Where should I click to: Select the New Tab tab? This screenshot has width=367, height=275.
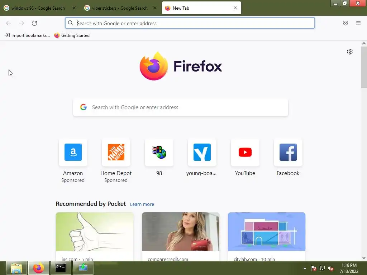point(201,8)
